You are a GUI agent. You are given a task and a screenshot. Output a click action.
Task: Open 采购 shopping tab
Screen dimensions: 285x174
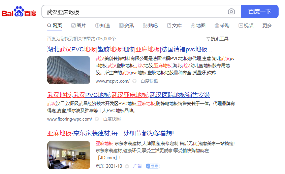click(222, 26)
